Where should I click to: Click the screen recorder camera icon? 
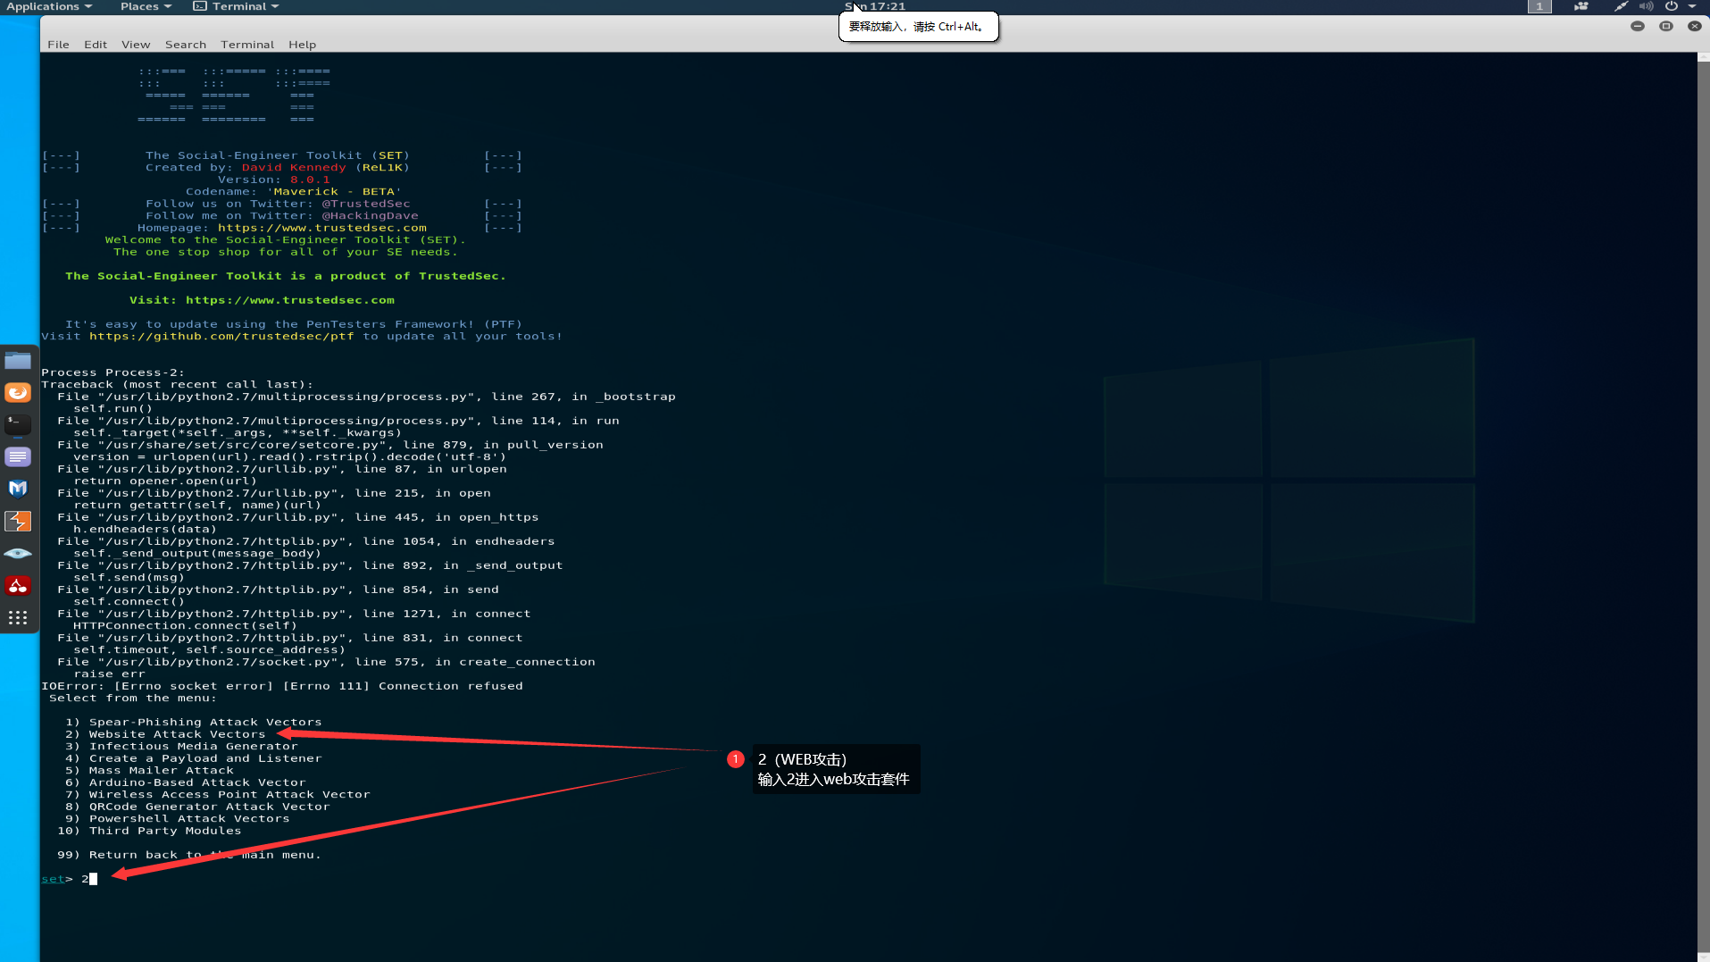1581,6
